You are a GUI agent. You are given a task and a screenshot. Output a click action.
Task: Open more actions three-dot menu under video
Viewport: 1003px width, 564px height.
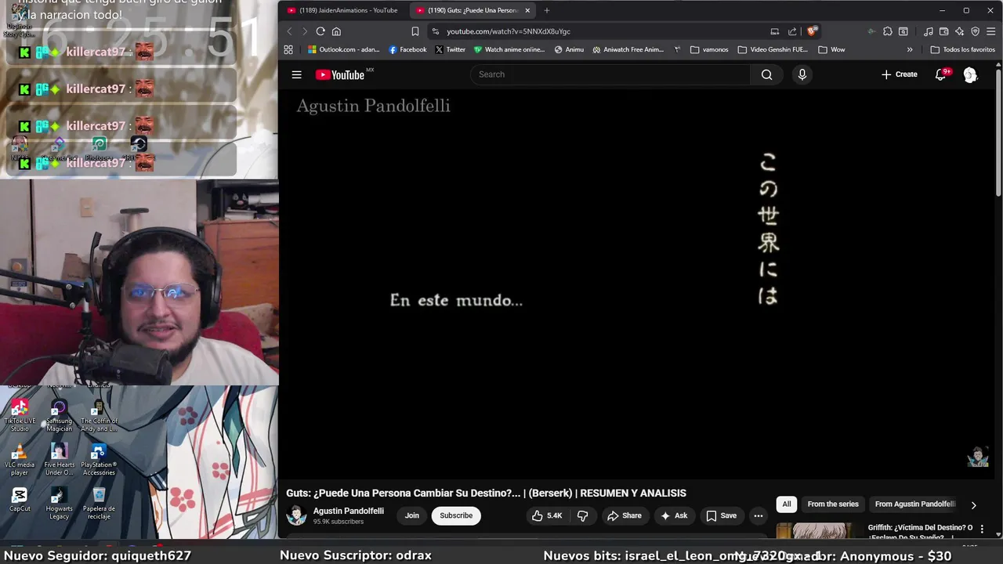[758, 515]
